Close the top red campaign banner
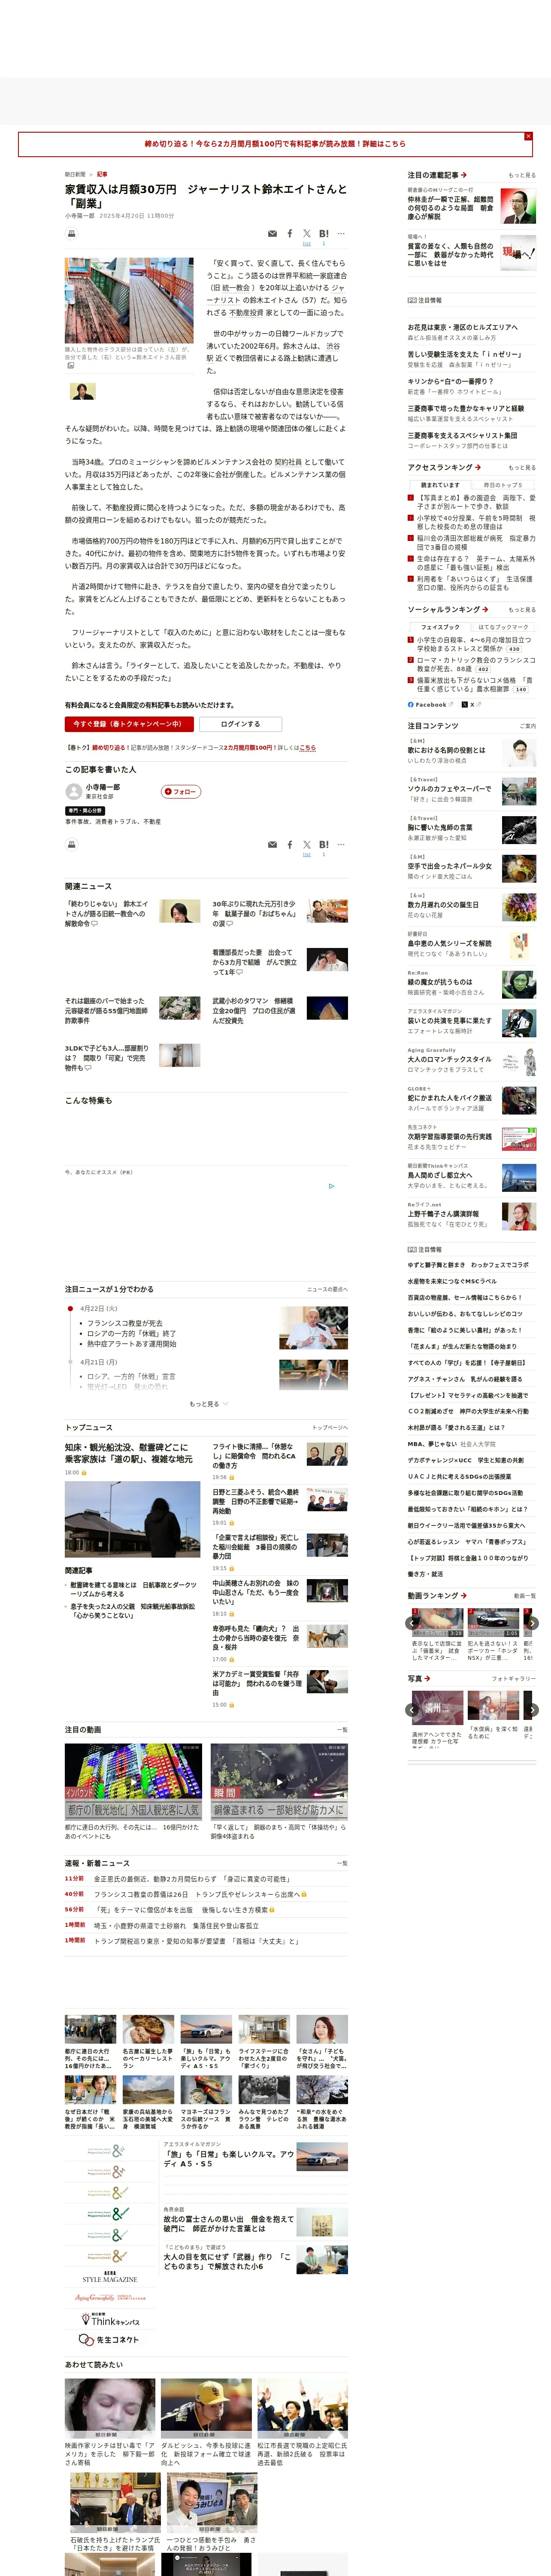 coord(528,136)
